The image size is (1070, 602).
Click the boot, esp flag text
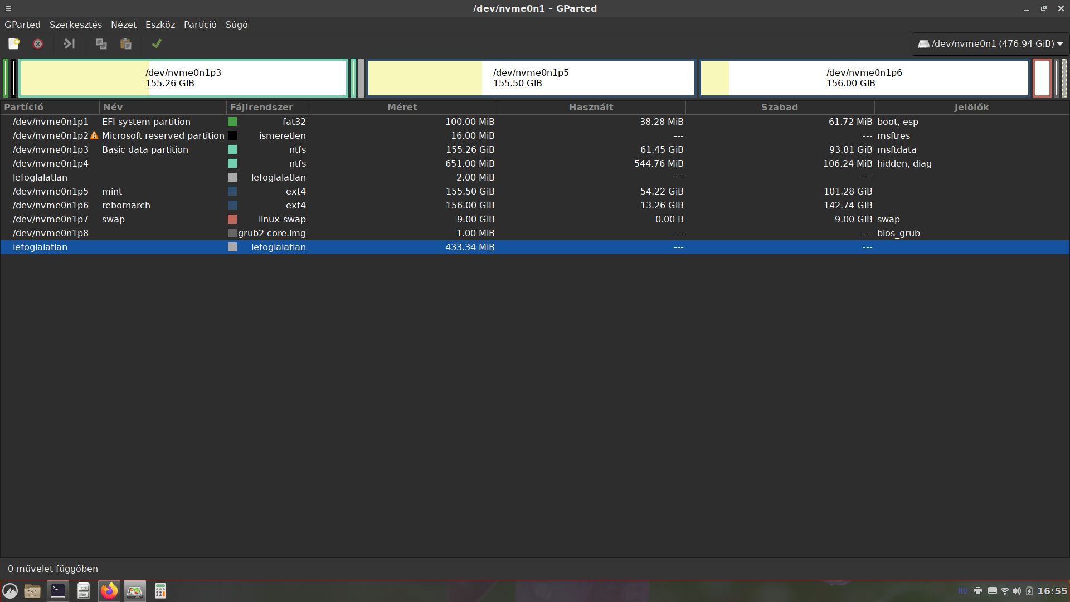(x=897, y=122)
